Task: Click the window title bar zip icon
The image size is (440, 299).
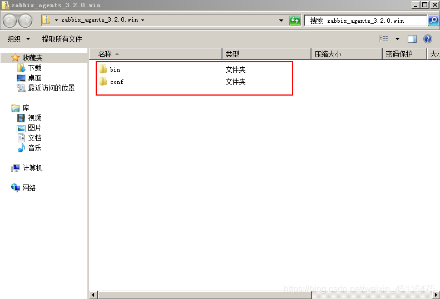Action: click(6, 5)
